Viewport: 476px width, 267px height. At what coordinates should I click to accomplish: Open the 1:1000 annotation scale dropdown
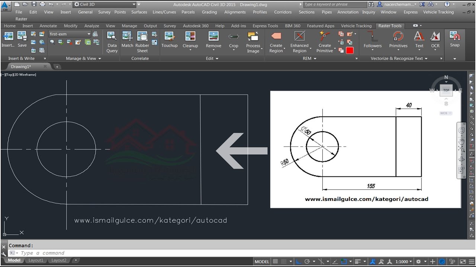[x=403, y=261]
